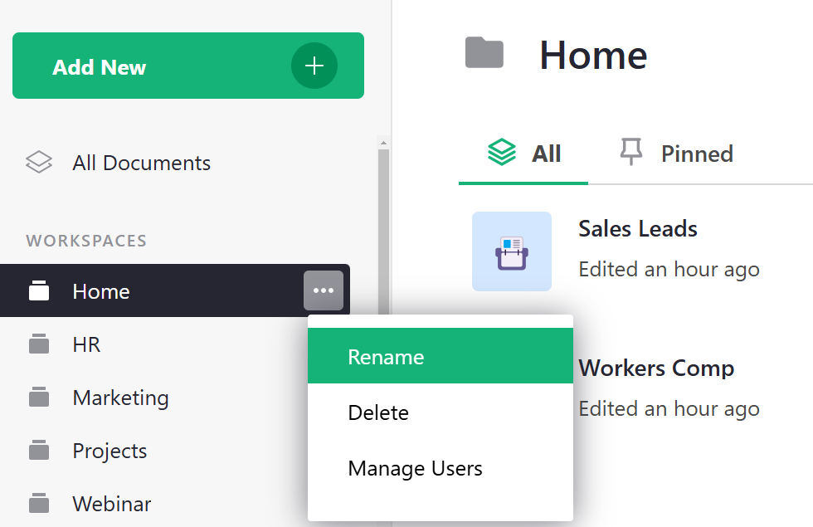Select the All Documents stacked-layers icon
Screen dimensions: 813x527
pyautogui.click(x=39, y=163)
